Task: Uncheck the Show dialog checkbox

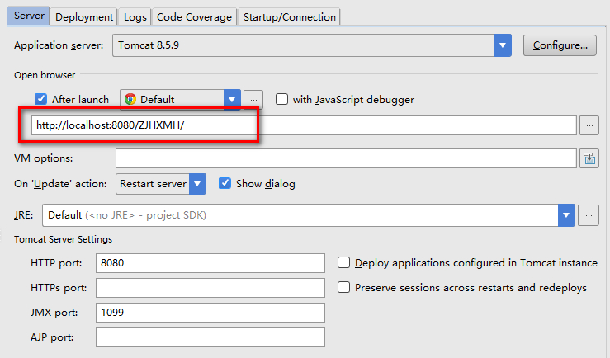Action: 225,183
